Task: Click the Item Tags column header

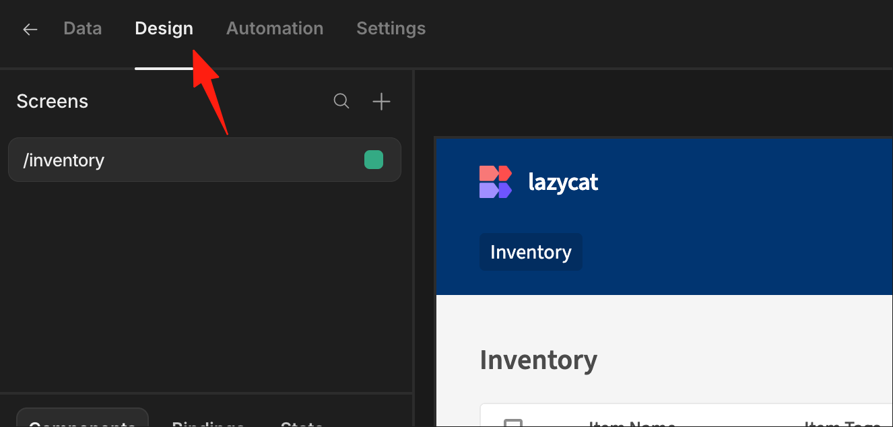Action: tap(842, 424)
